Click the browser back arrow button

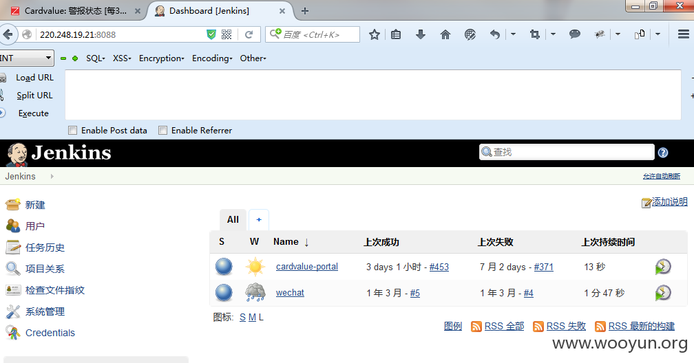tap(8, 34)
